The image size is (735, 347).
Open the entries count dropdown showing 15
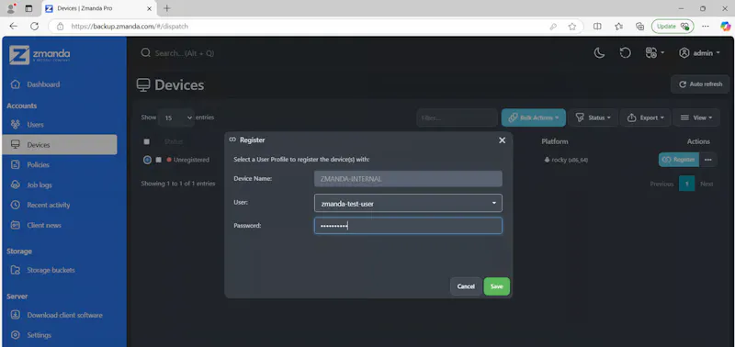click(x=175, y=118)
